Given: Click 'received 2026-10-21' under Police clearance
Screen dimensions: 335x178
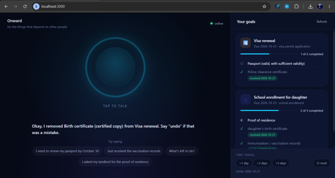Looking at the screenshot, I should (262, 78).
